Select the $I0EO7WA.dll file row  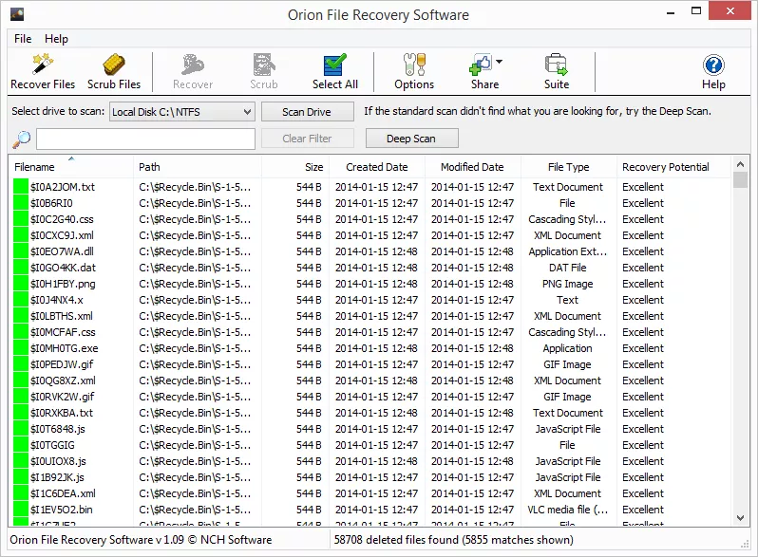(63, 251)
